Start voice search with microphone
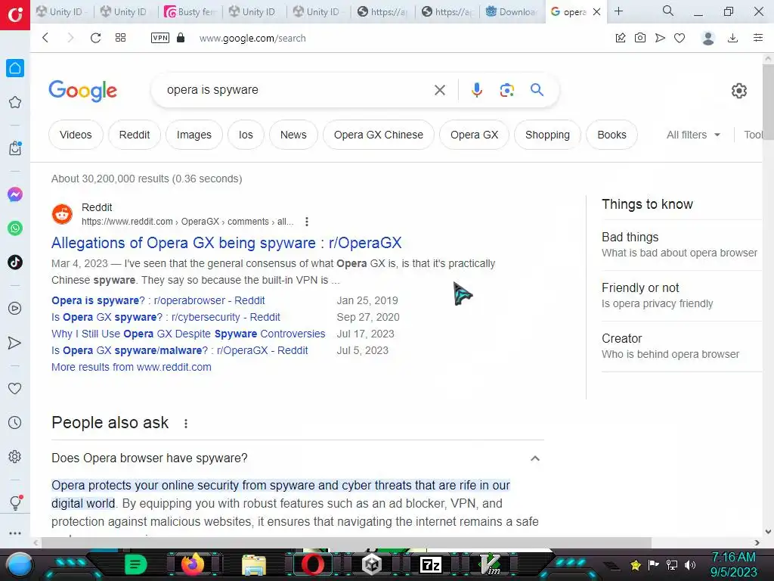Viewport: 774px width, 581px height. [x=476, y=90]
